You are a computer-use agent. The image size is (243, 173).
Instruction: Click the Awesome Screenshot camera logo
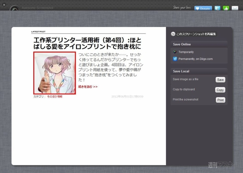coord(15,9)
